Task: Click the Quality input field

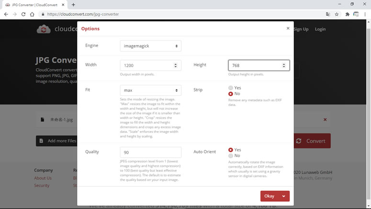Action: pos(150,152)
